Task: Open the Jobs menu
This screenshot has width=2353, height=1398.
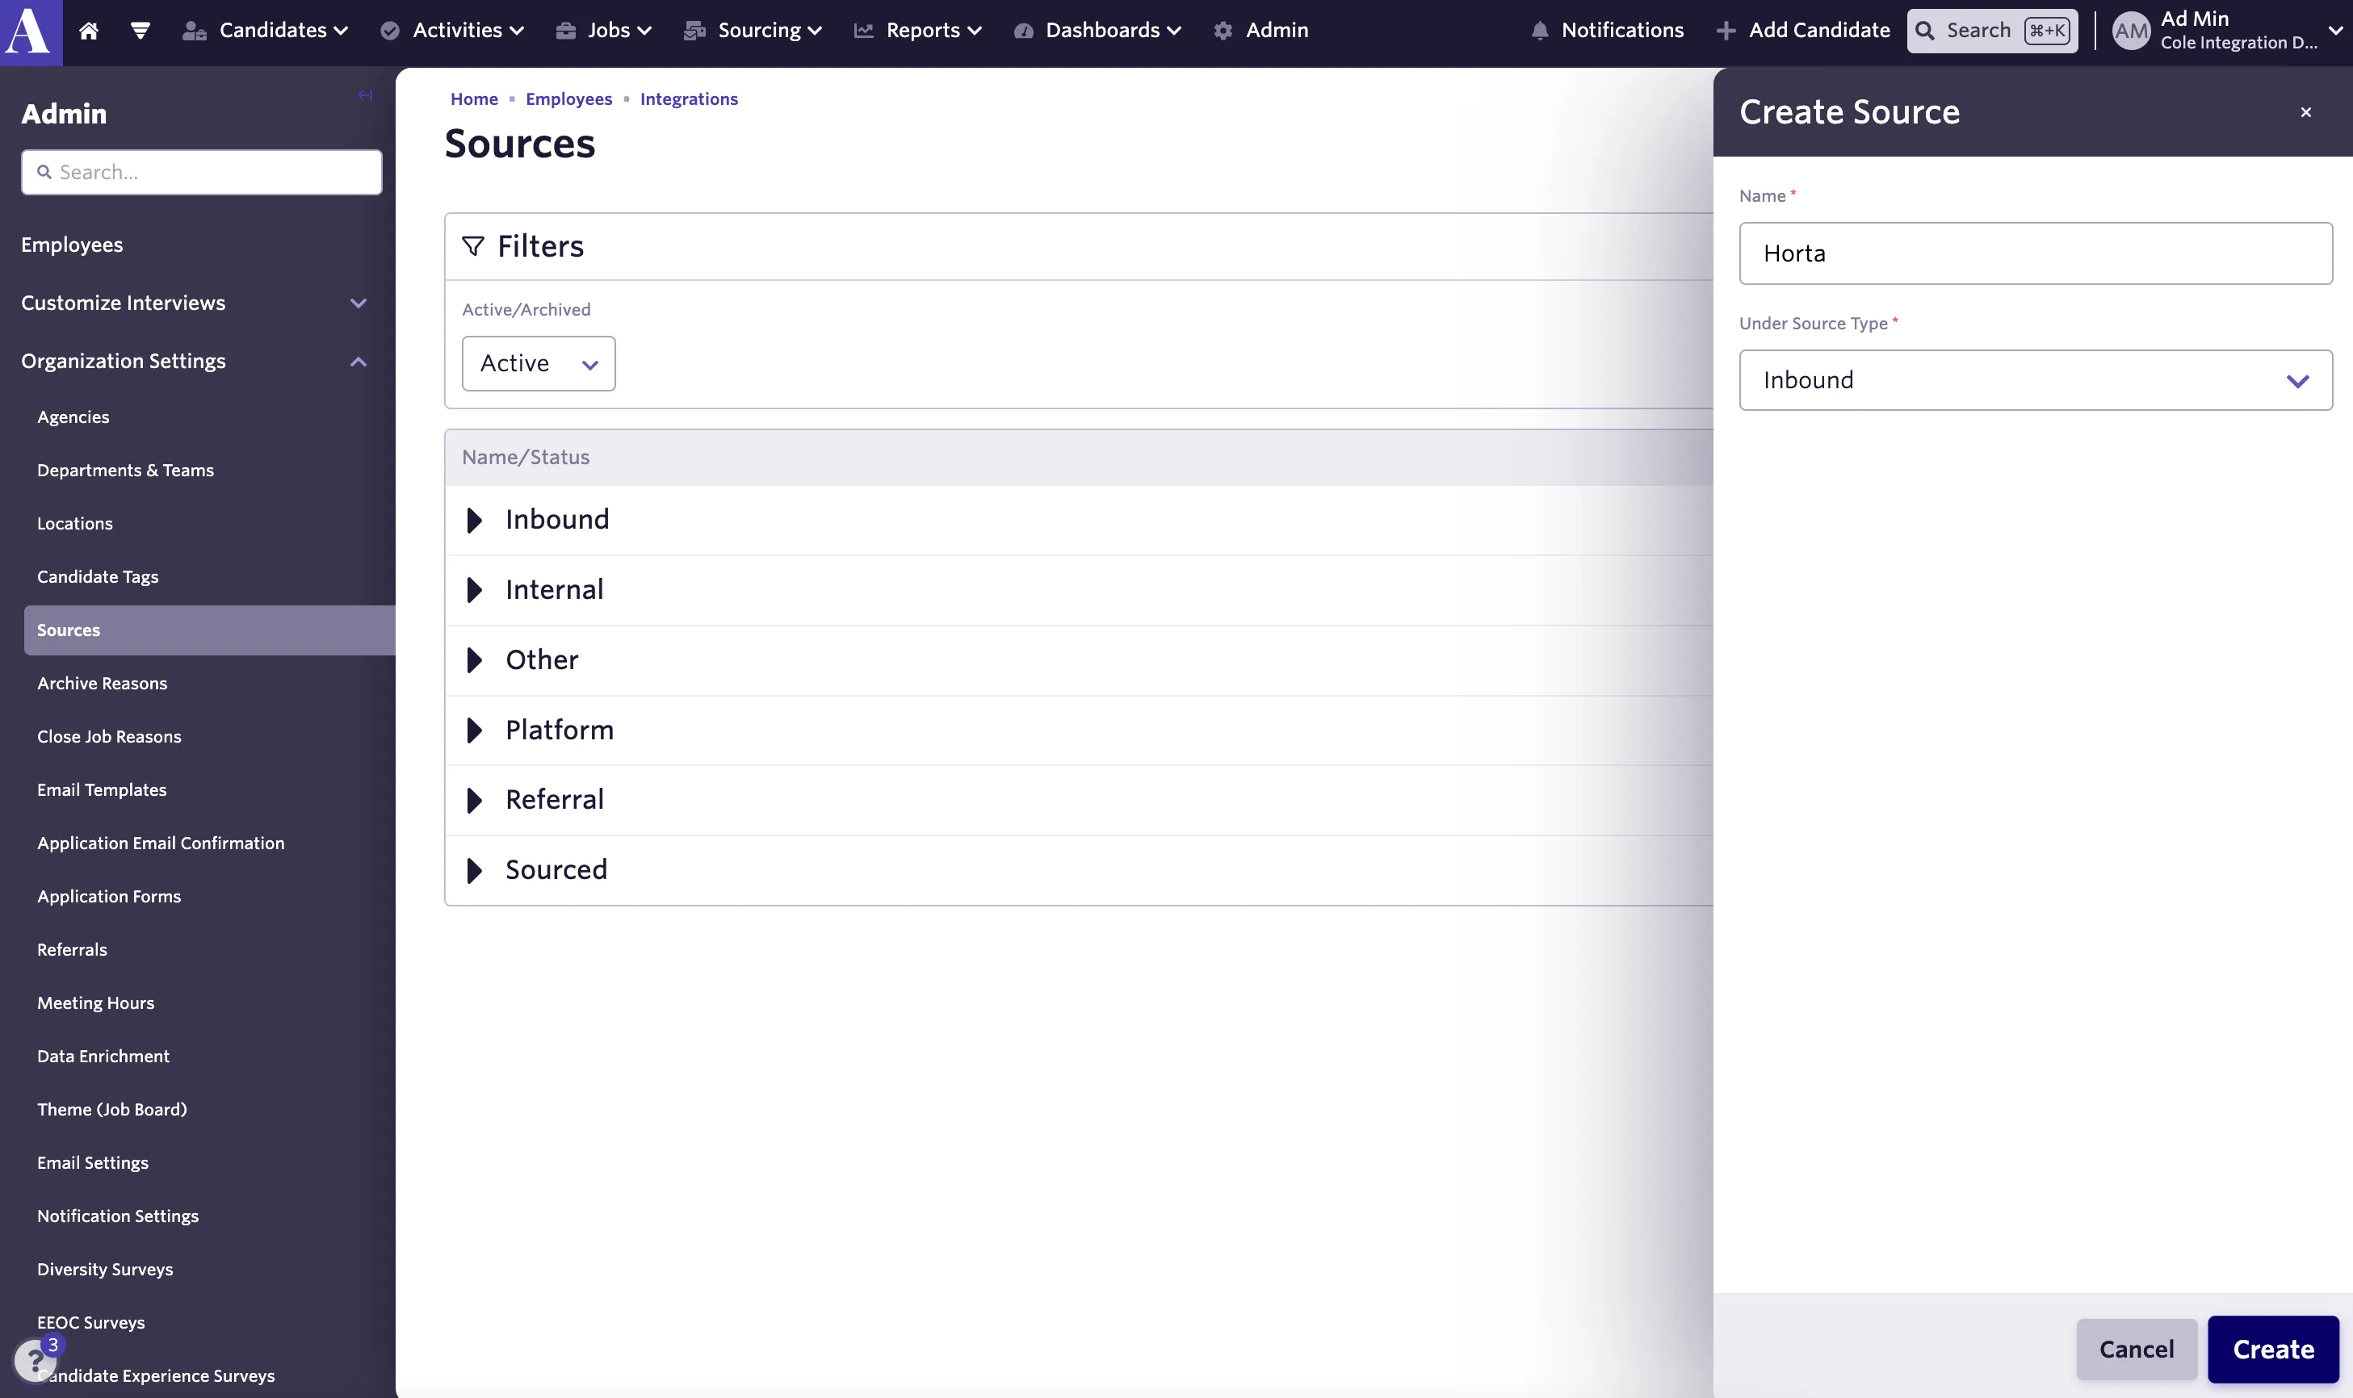Action: 603,30
